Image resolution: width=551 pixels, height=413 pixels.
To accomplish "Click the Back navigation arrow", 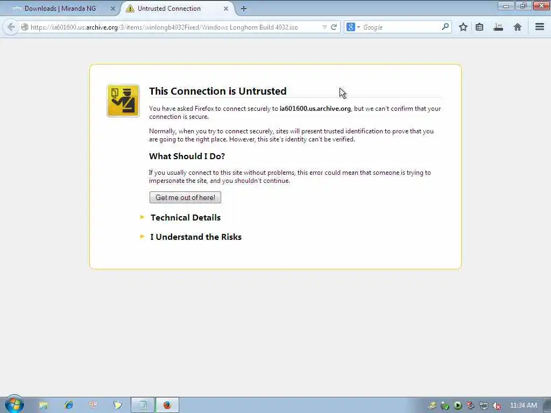I will pos(11,27).
